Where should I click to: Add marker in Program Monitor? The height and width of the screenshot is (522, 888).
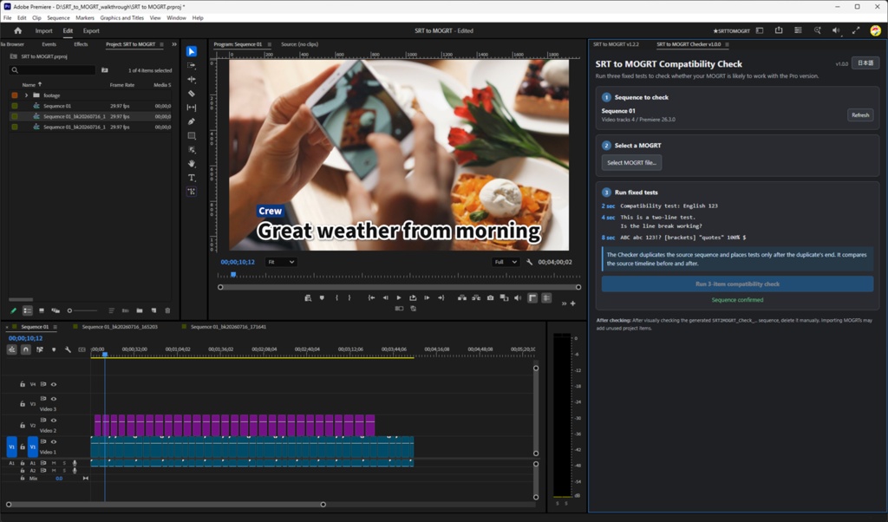(x=322, y=297)
